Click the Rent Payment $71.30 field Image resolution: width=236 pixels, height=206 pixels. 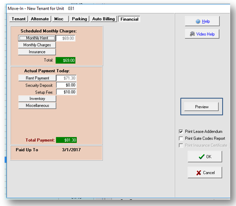(67, 78)
